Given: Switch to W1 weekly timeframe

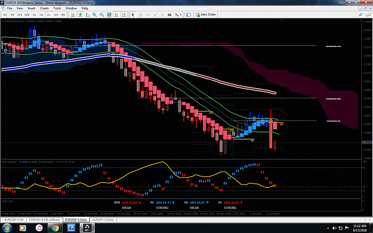Looking at the screenshot, I should coord(56,15).
